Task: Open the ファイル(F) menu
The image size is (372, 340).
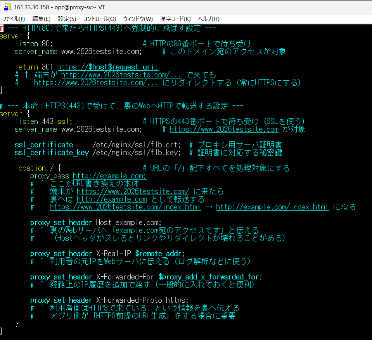Action: pyautogui.click(x=14, y=19)
